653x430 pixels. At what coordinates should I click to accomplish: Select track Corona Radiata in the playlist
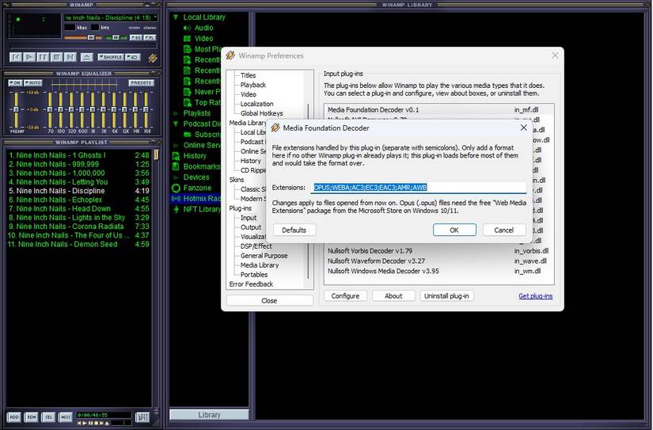(x=78, y=226)
